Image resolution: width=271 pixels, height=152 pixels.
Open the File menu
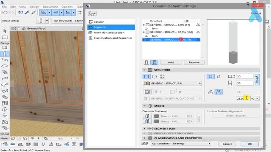click(x=4, y=7)
